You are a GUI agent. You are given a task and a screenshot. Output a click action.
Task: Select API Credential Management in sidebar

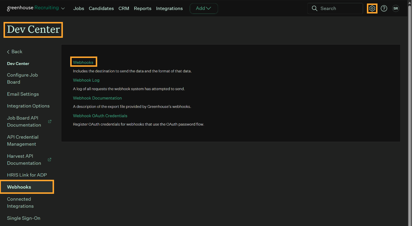[23, 141]
